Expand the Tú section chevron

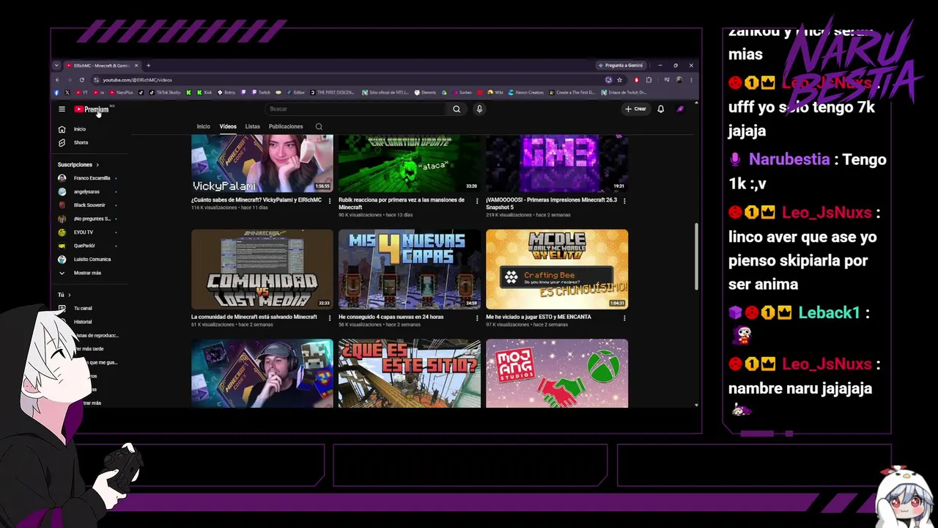(x=69, y=295)
